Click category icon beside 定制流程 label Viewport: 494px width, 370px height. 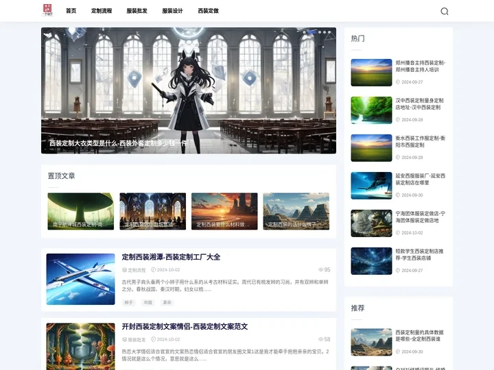pyautogui.click(x=124, y=270)
